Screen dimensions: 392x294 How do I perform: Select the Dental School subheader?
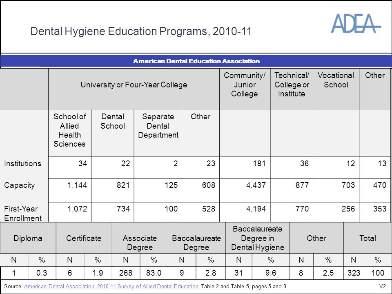(113, 121)
